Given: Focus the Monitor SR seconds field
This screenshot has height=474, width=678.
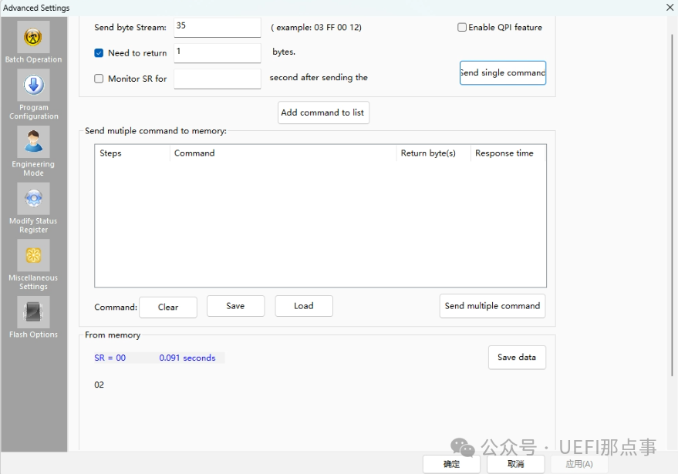Looking at the screenshot, I should pyautogui.click(x=218, y=78).
